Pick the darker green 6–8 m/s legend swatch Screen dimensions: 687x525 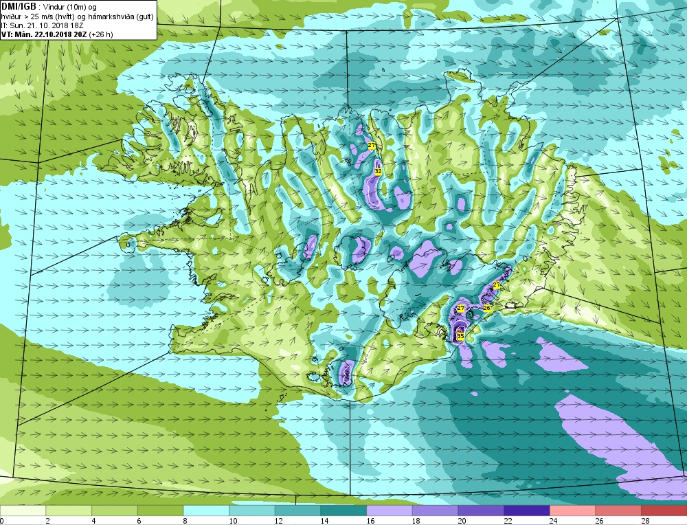pyautogui.click(x=160, y=511)
